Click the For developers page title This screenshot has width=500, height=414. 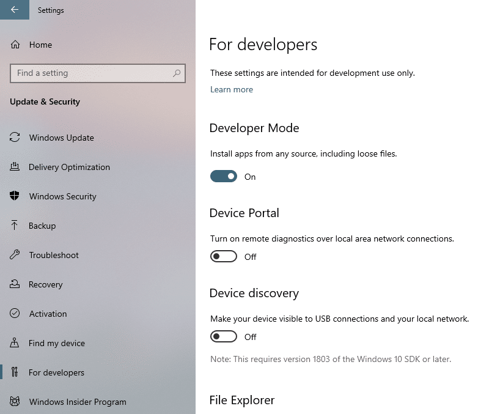click(263, 45)
